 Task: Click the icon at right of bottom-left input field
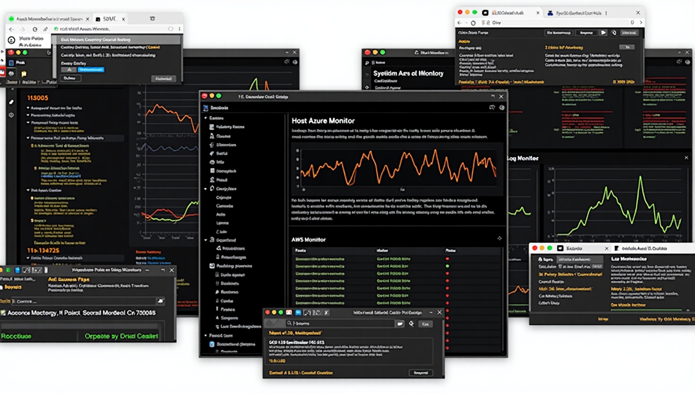pos(161,301)
